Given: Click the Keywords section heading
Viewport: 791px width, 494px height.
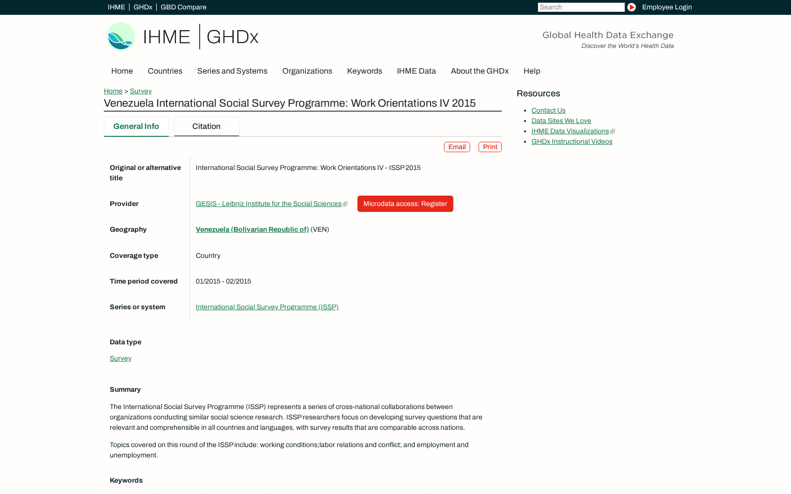Looking at the screenshot, I should 126,481.
